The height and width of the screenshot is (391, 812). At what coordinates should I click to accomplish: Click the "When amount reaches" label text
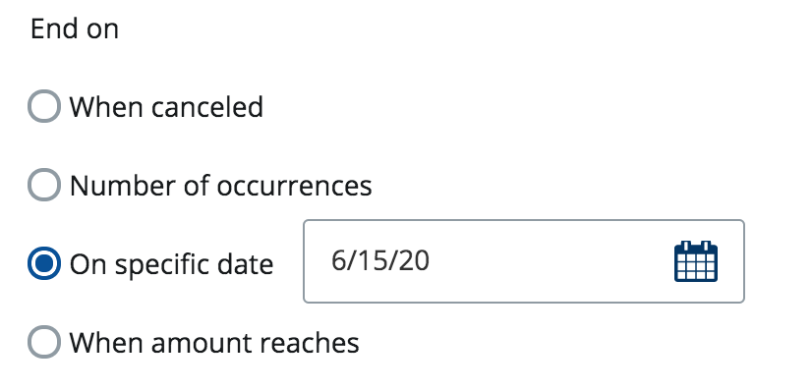pyautogui.click(x=214, y=343)
